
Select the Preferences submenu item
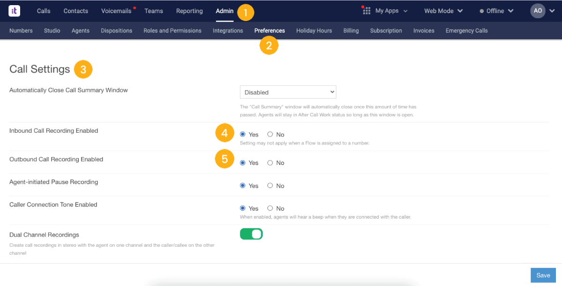click(270, 31)
